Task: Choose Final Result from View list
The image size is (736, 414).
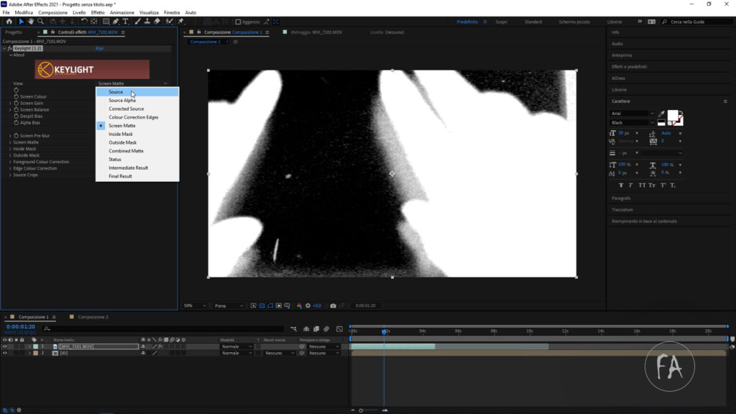Action: tap(120, 176)
